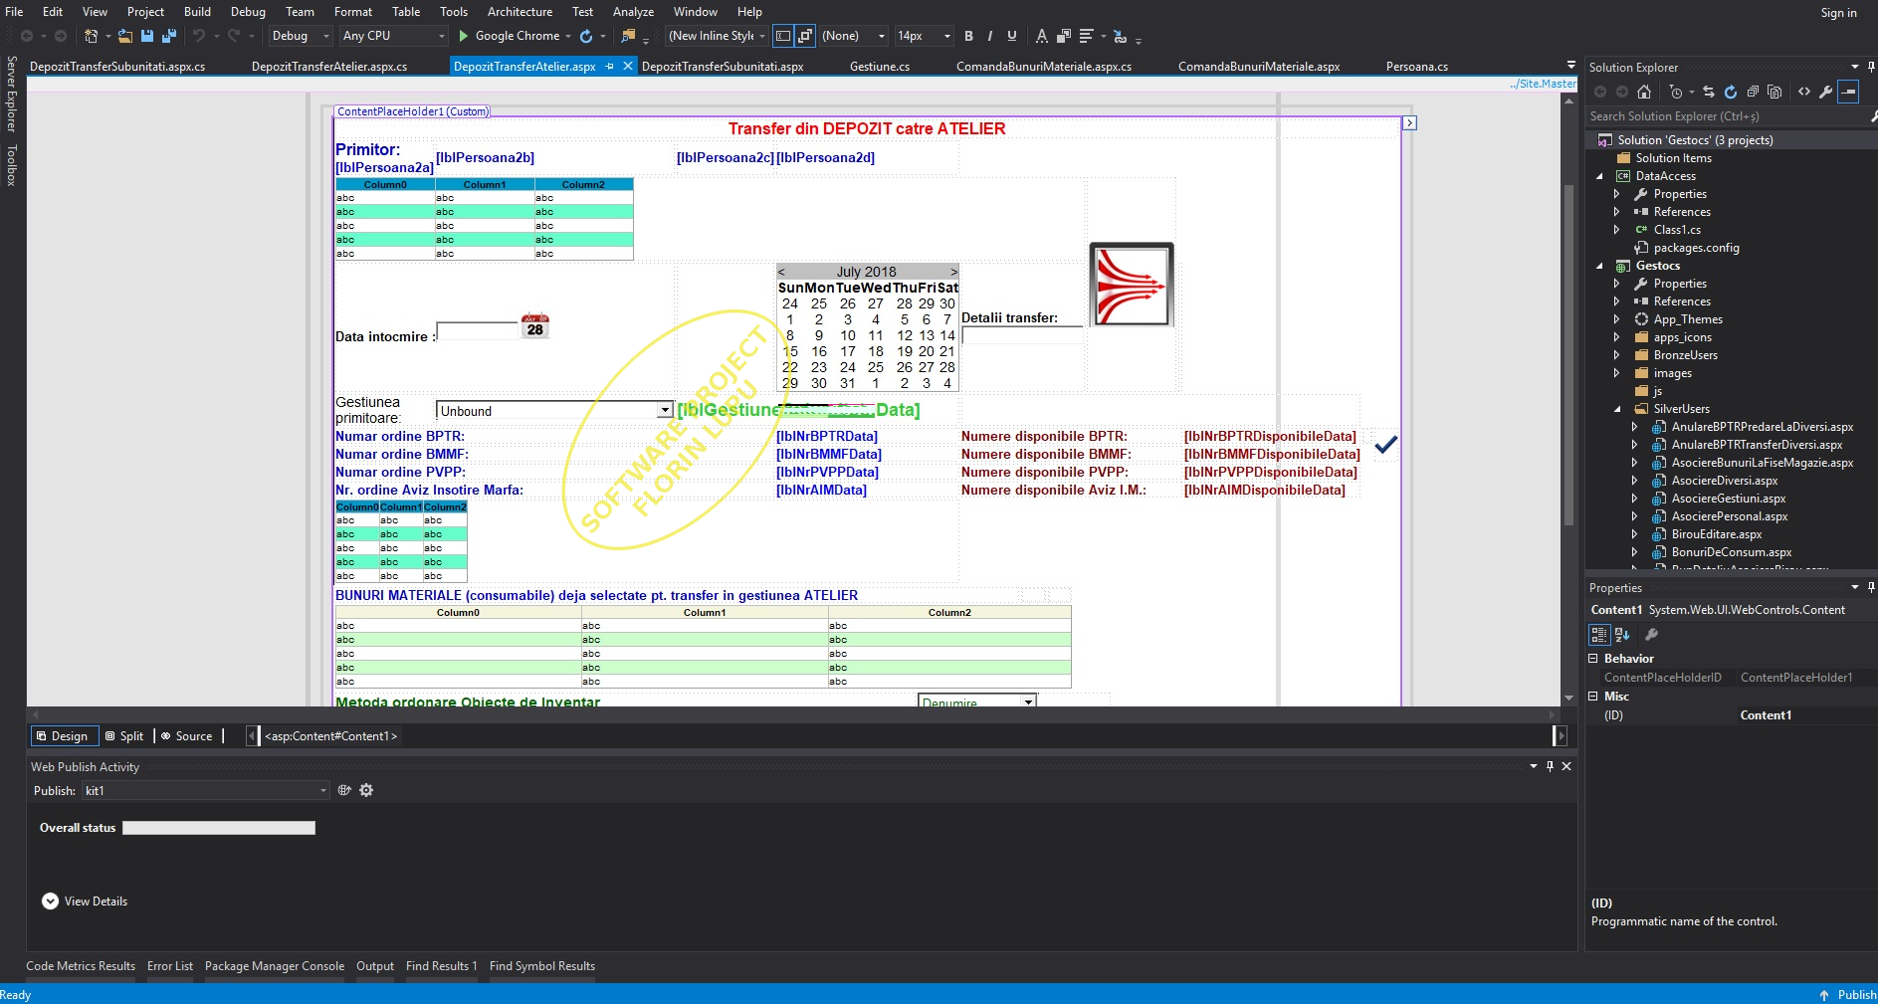Toggle Preview Selected Items in Solution Explorer

tap(1848, 92)
